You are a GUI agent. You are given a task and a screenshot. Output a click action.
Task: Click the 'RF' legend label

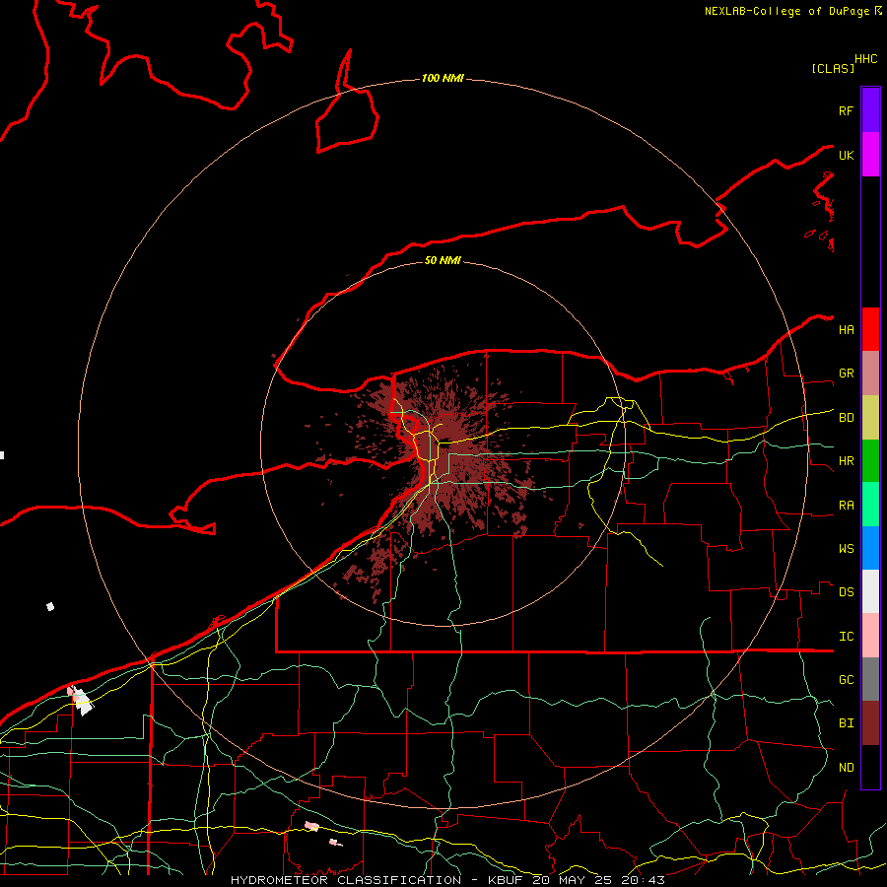(846, 110)
